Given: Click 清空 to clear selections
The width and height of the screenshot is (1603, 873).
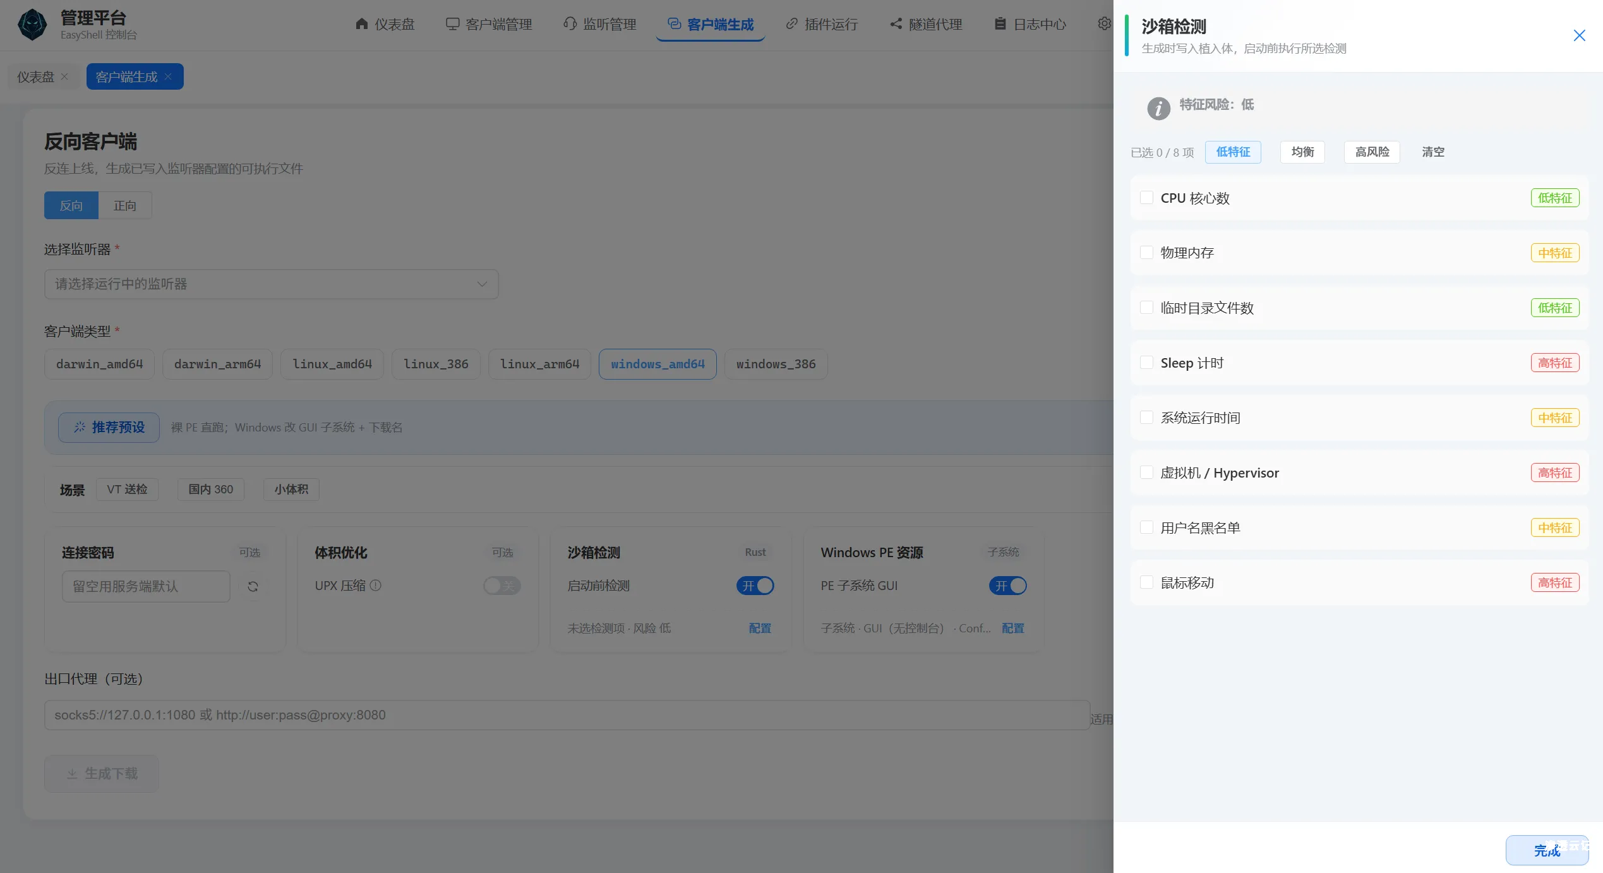Looking at the screenshot, I should pyautogui.click(x=1432, y=152).
